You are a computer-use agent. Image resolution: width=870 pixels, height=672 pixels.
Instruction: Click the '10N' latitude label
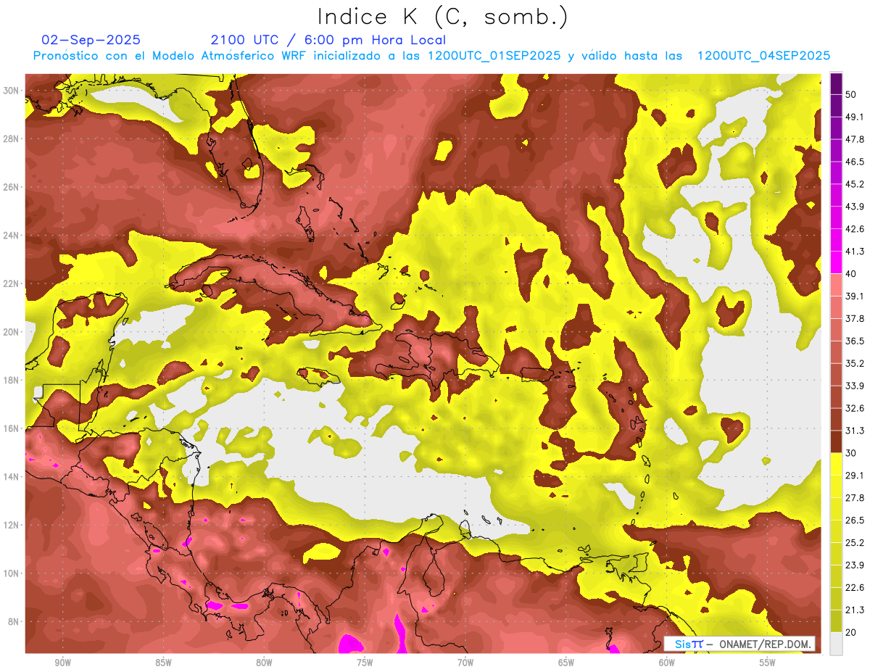tap(11, 573)
